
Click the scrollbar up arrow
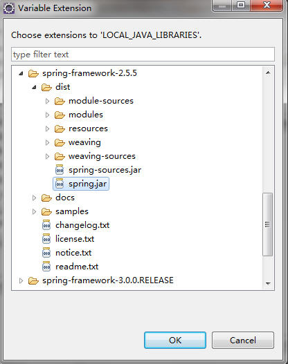(x=268, y=73)
